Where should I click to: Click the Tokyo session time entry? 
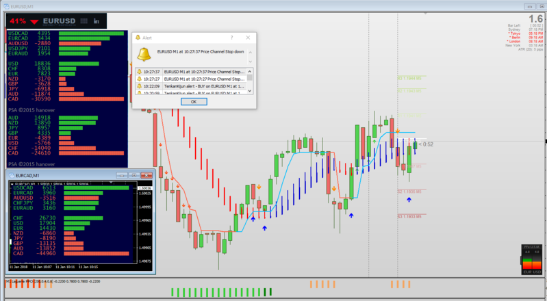pos(525,34)
